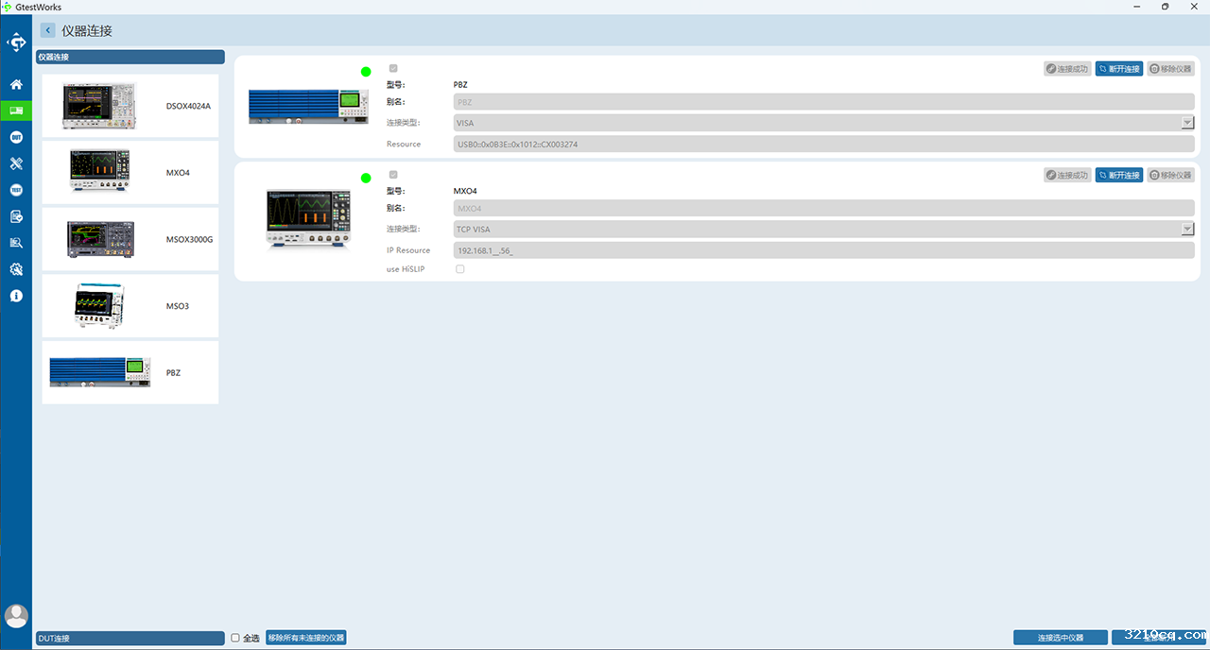Toggle the MXO4 instrument selection checkbox

coord(393,175)
